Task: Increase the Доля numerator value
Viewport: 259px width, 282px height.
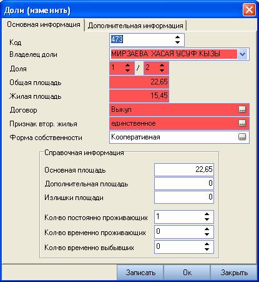Action: tap(127, 65)
